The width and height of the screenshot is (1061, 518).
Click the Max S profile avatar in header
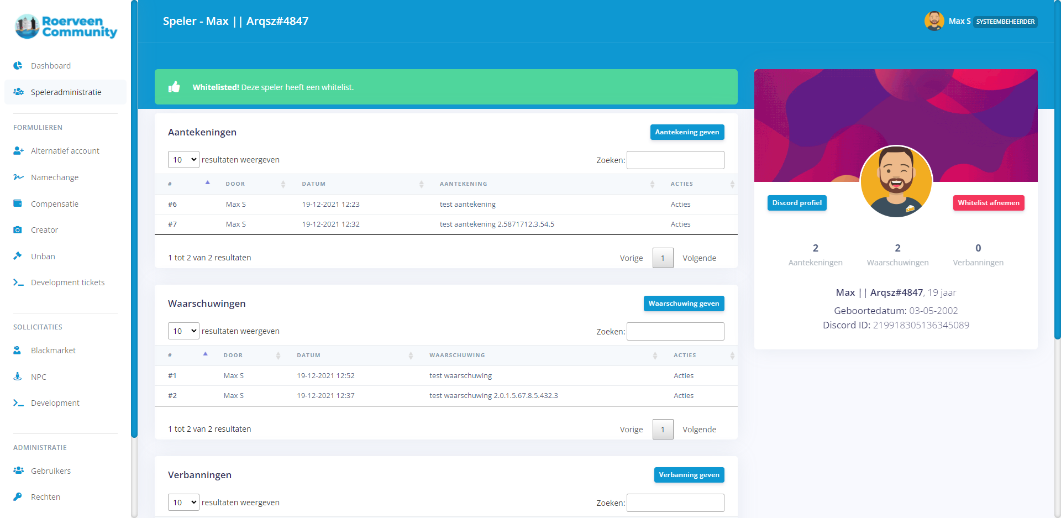coord(934,21)
